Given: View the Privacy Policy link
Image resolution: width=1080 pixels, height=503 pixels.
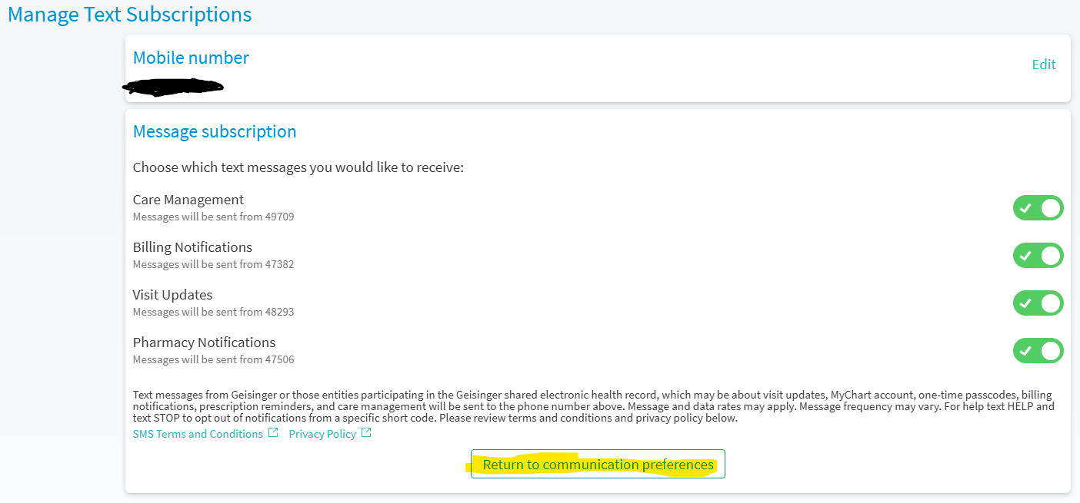Looking at the screenshot, I should point(322,434).
